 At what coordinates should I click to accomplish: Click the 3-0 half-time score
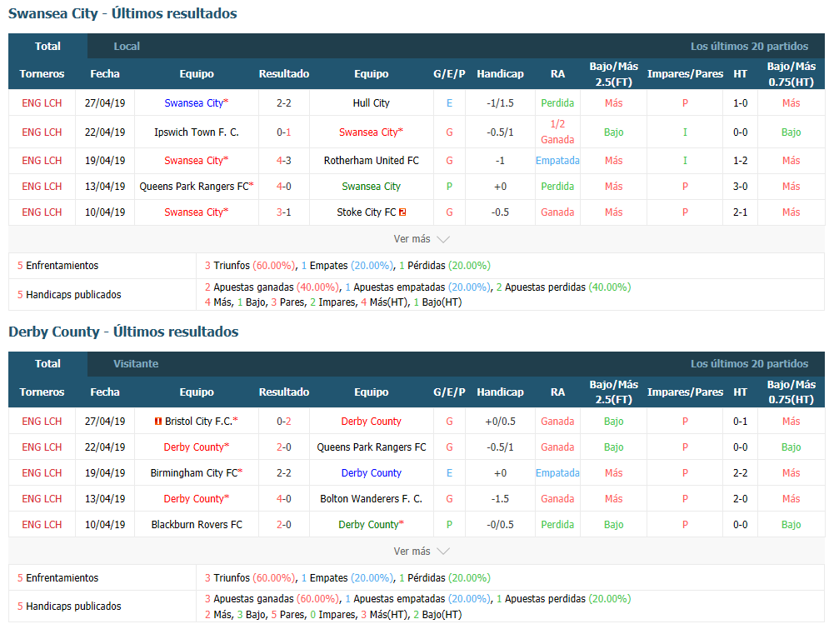tap(740, 186)
